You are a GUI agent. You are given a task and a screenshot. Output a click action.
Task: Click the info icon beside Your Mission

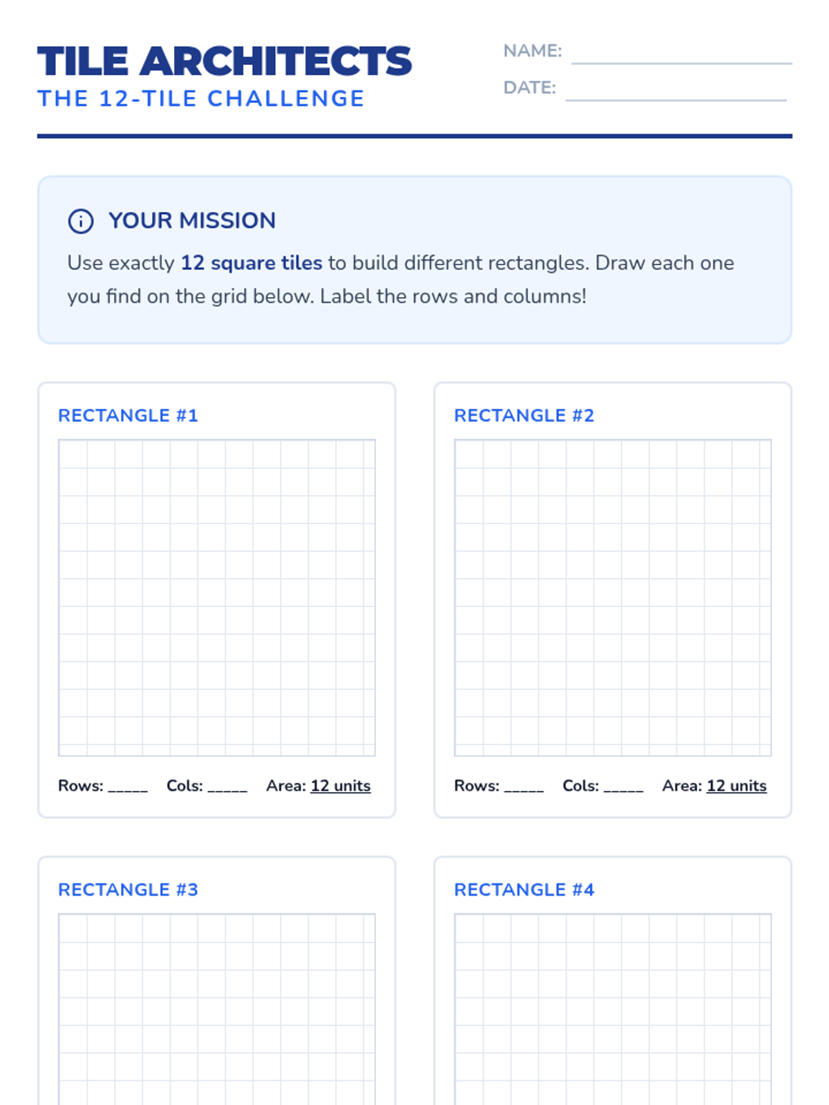(x=81, y=221)
